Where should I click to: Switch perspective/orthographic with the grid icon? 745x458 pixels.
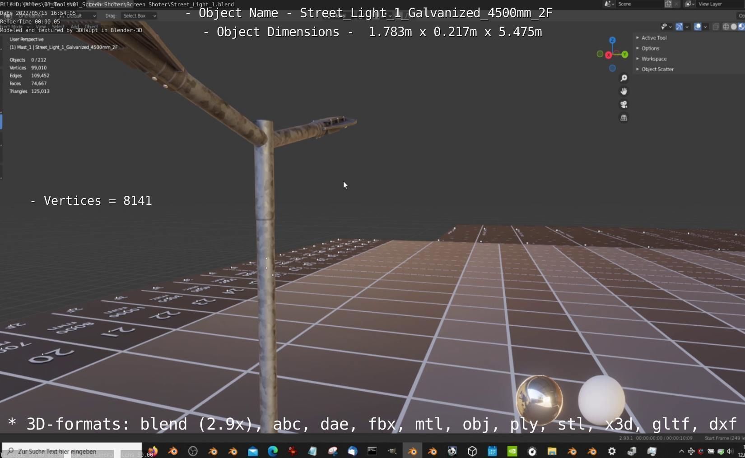click(x=624, y=118)
